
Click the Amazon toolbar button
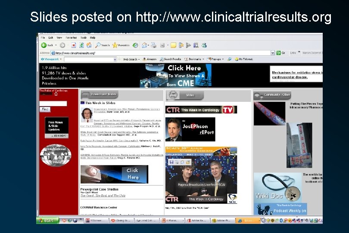coord(150,59)
